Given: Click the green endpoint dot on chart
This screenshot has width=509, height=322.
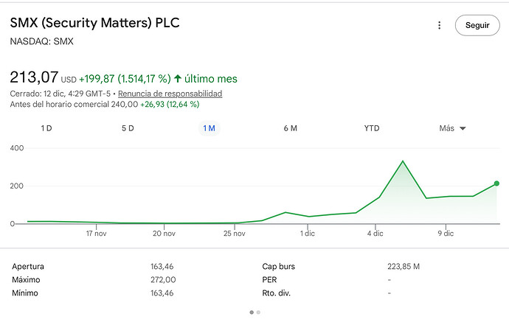Looking at the screenshot, I should click(x=496, y=183).
